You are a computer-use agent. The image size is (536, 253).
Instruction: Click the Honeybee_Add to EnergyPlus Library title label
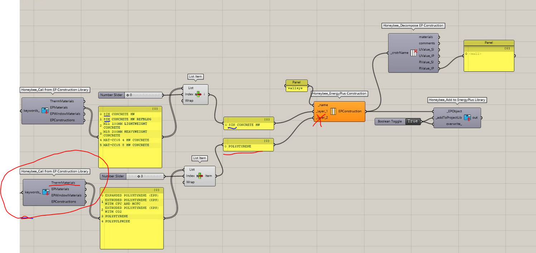tap(457, 100)
